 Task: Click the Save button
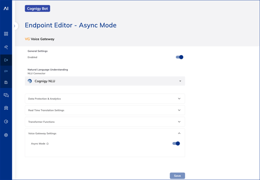tap(178, 176)
